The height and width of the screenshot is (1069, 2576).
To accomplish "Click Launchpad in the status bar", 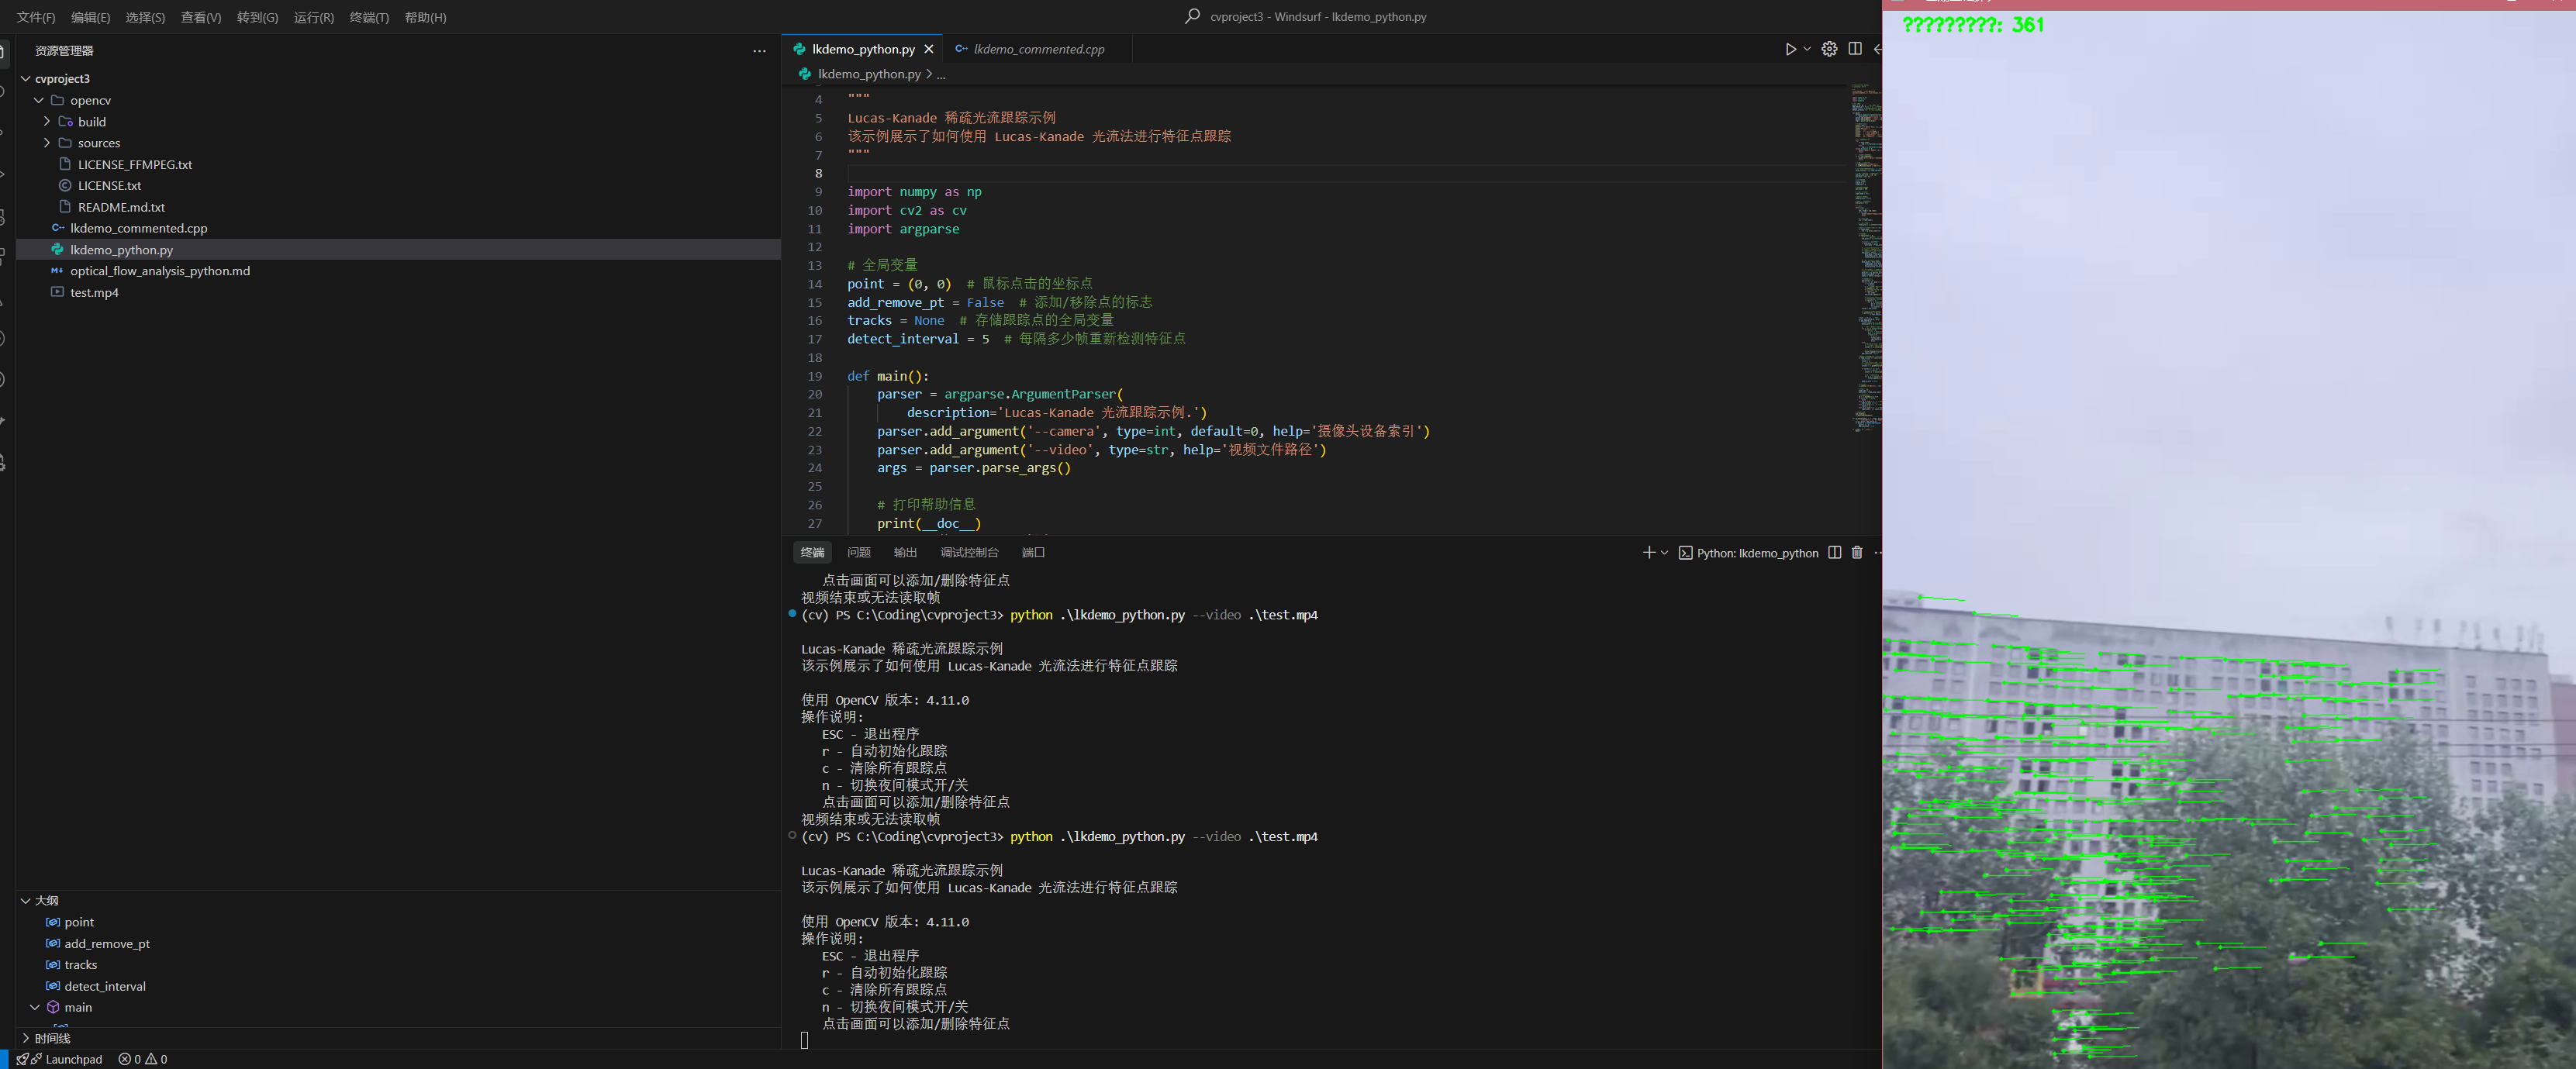I will [73, 1059].
